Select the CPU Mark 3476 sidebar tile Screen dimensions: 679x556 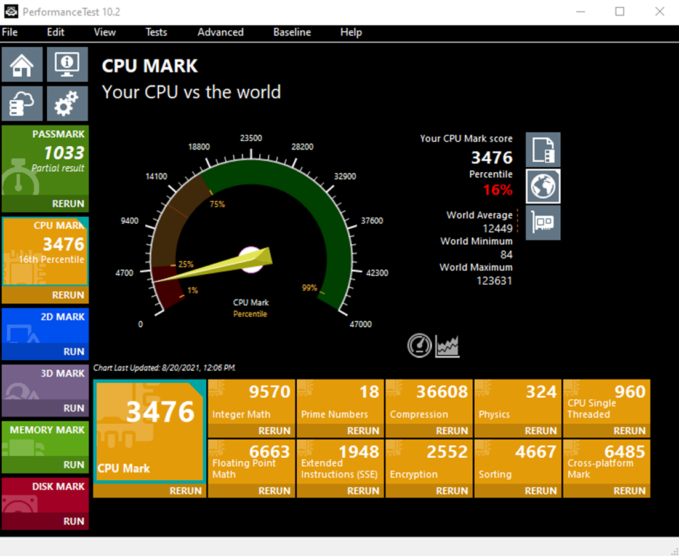(x=46, y=252)
